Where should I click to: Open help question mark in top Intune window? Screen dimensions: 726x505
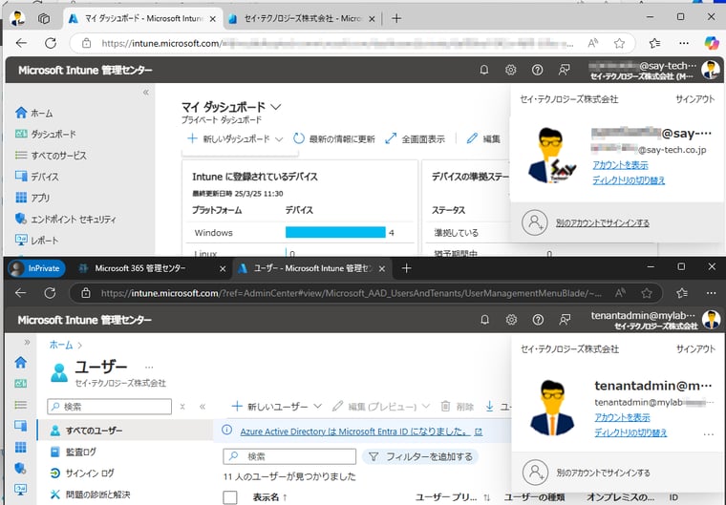pyautogui.click(x=537, y=70)
